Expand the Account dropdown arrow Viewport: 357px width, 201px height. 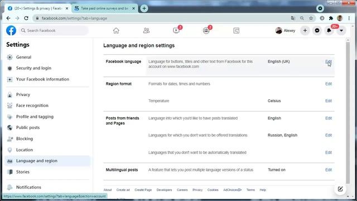(x=341, y=31)
